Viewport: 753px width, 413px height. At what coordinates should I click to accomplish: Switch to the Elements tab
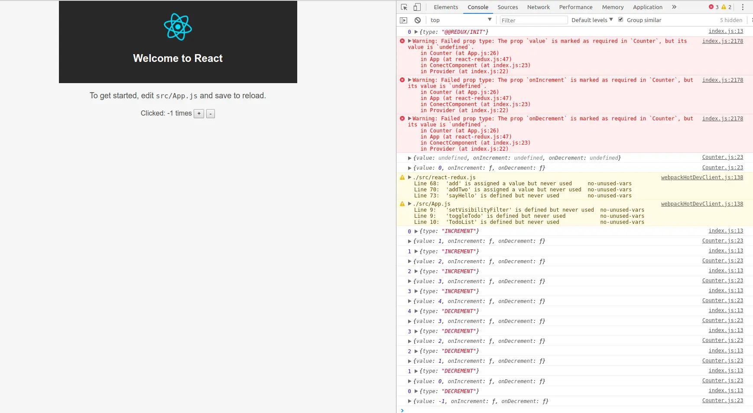[x=445, y=7]
